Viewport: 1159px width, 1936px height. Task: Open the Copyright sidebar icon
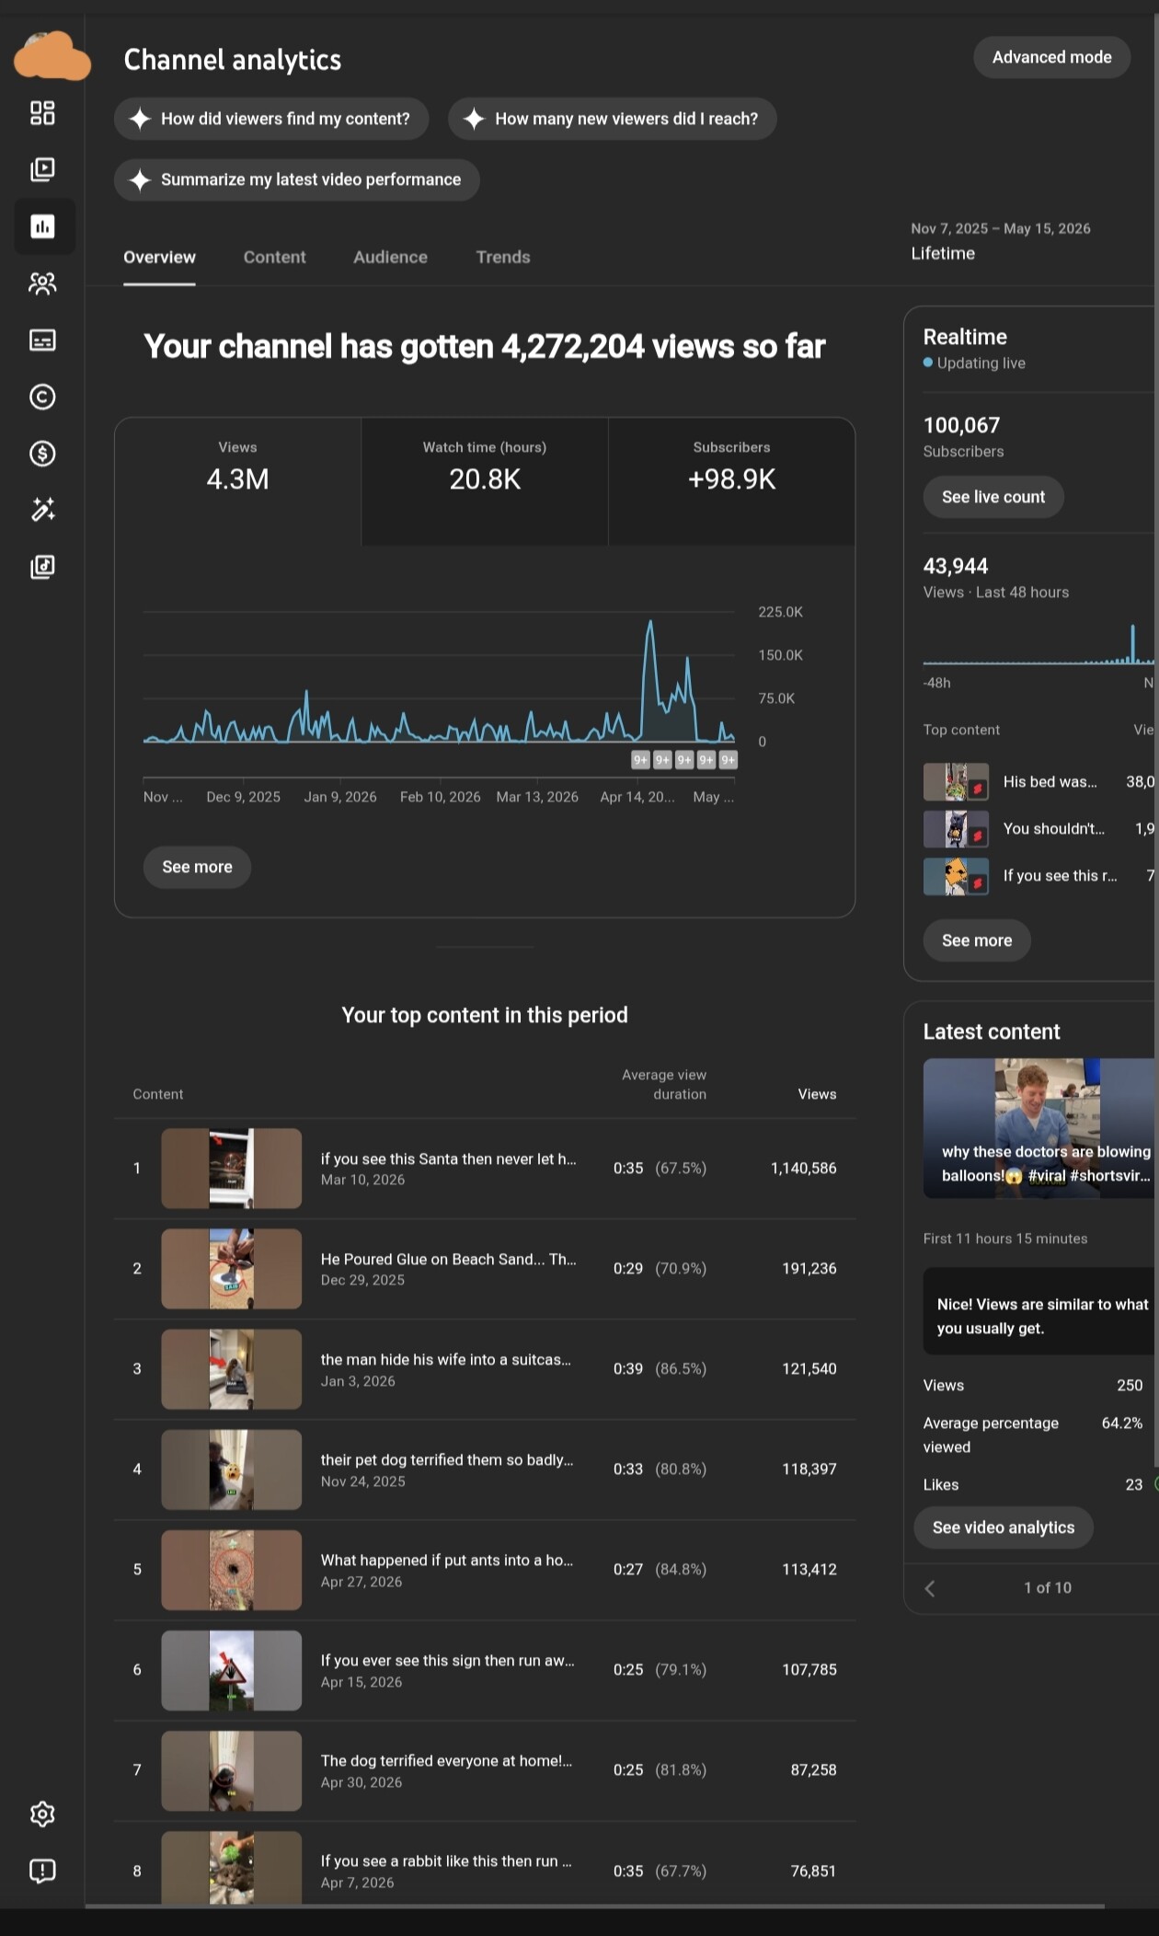[x=42, y=397]
